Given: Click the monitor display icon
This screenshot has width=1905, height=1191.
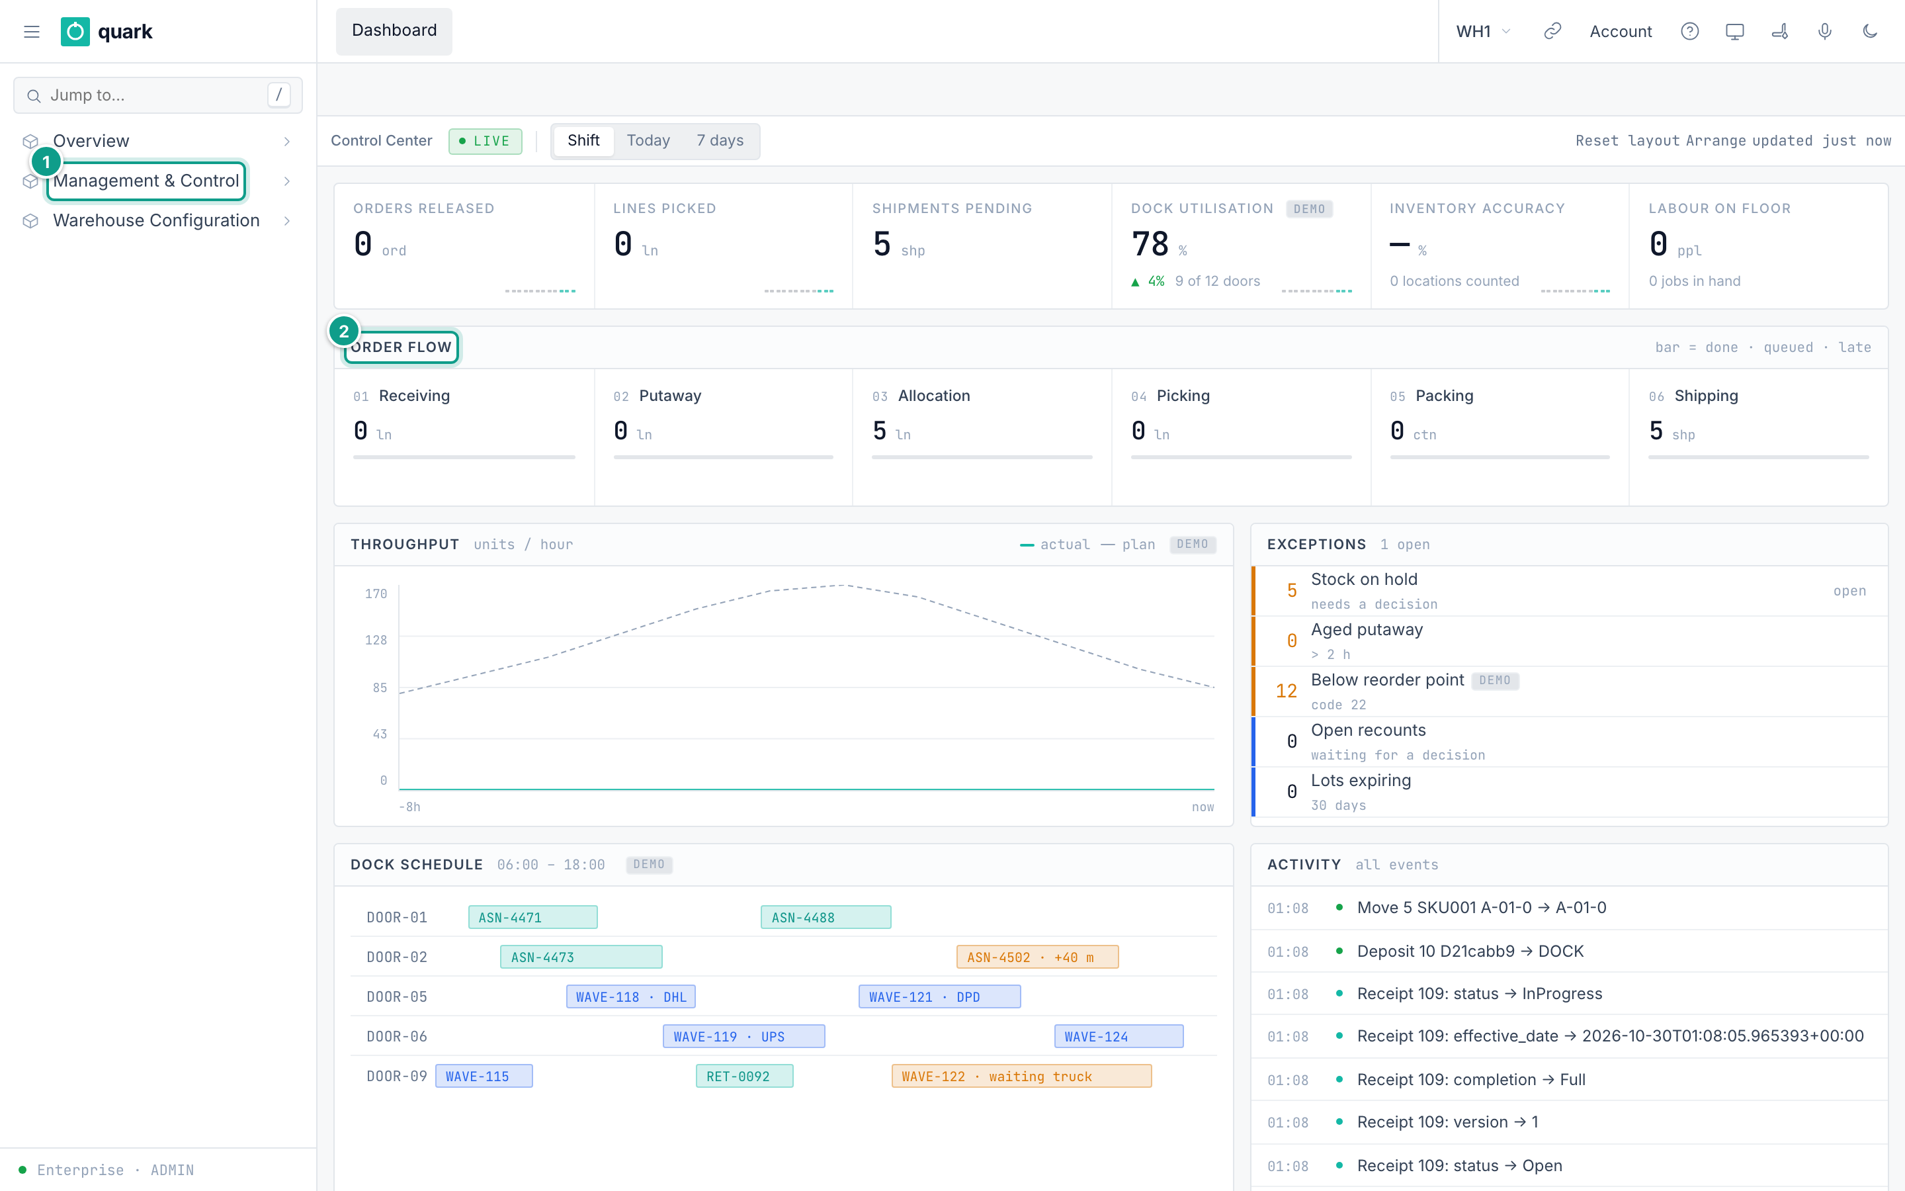Looking at the screenshot, I should pyautogui.click(x=1735, y=32).
